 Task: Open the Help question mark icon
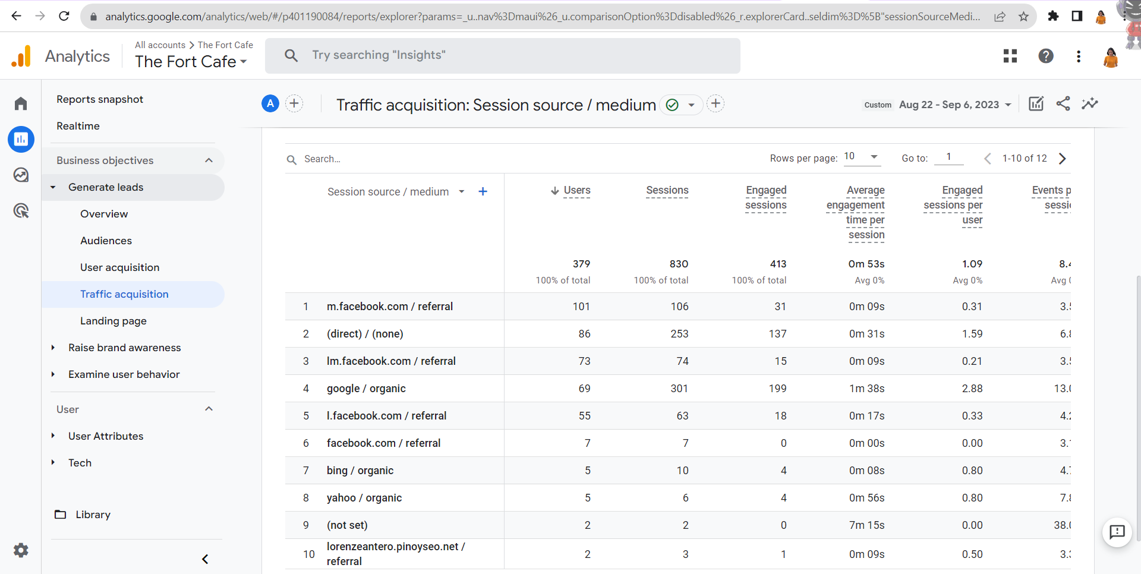pyautogui.click(x=1046, y=56)
